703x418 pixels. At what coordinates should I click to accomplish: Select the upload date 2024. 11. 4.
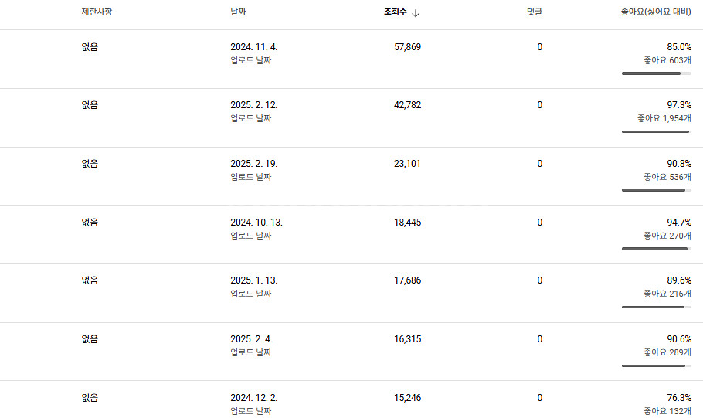coord(253,47)
